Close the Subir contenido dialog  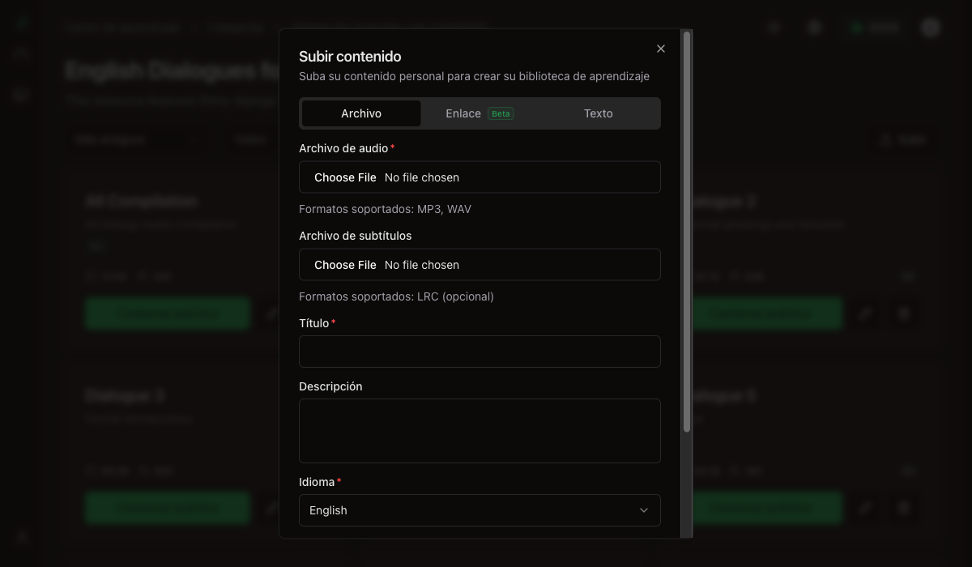click(x=661, y=49)
